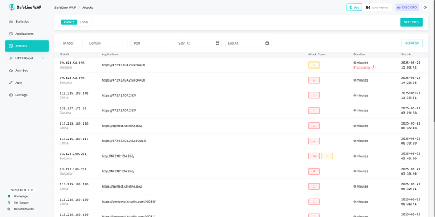Click the Attacks sidebar icon
Viewport: 435px width, 217px height.
coord(11,46)
